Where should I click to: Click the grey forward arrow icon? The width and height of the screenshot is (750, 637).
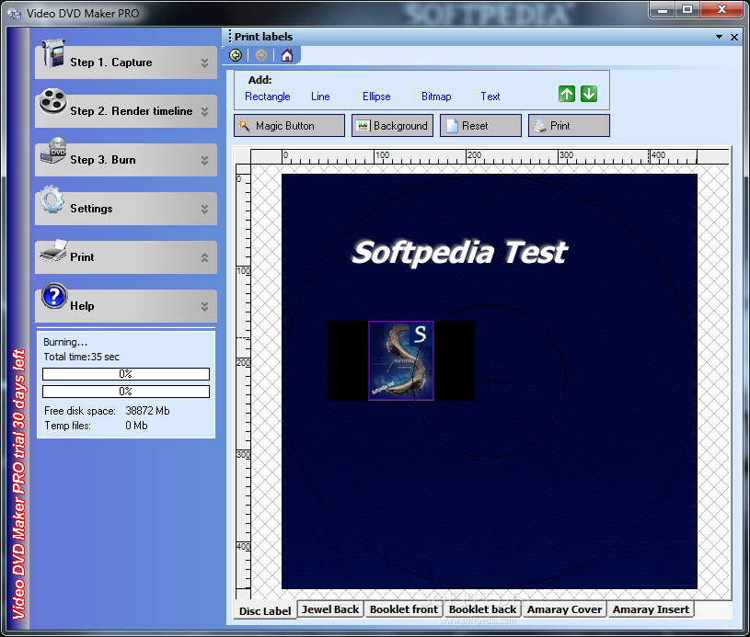pyautogui.click(x=260, y=55)
